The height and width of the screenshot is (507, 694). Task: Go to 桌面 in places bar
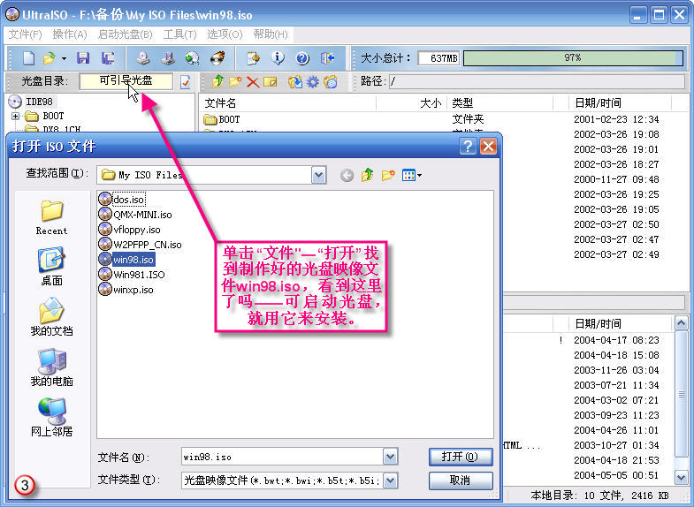(52, 267)
